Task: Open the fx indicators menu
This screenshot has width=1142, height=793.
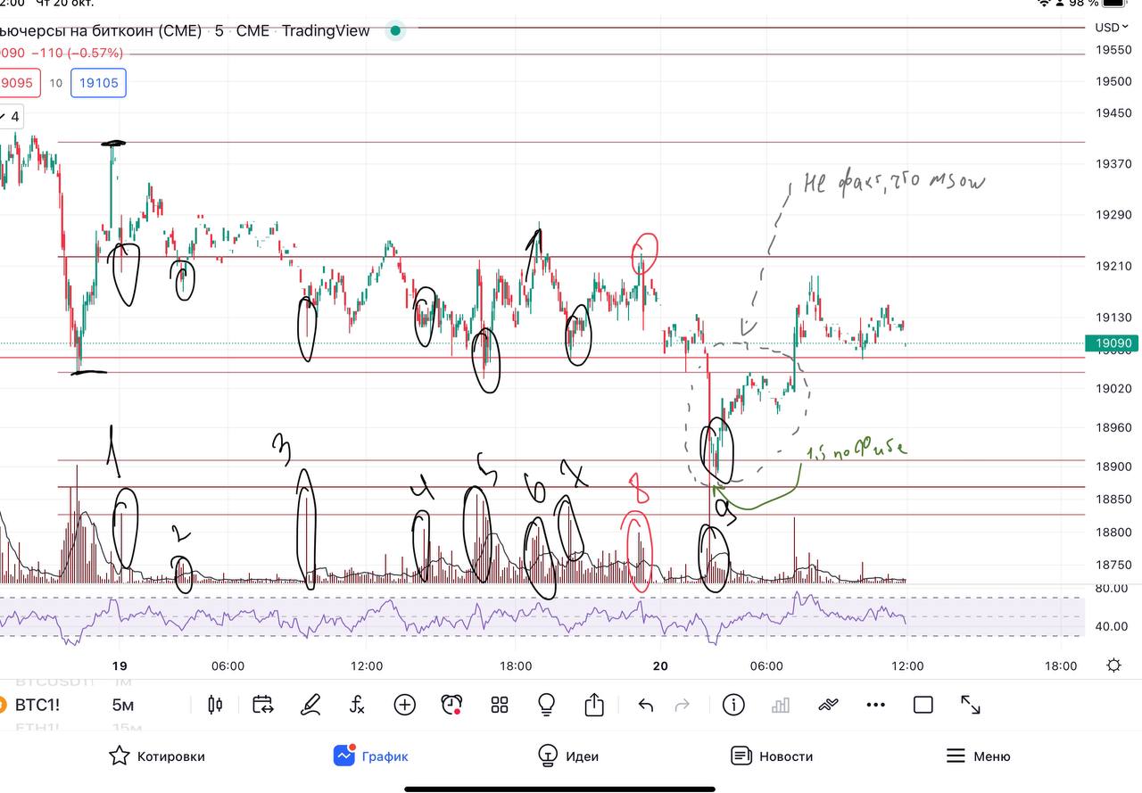Action: [357, 705]
